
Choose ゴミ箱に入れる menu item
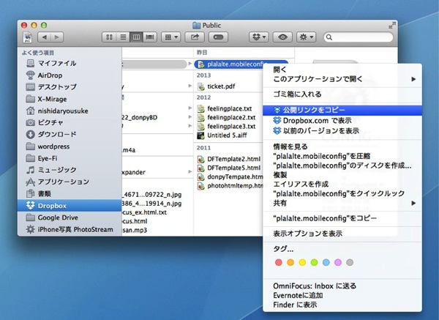[342, 94]
